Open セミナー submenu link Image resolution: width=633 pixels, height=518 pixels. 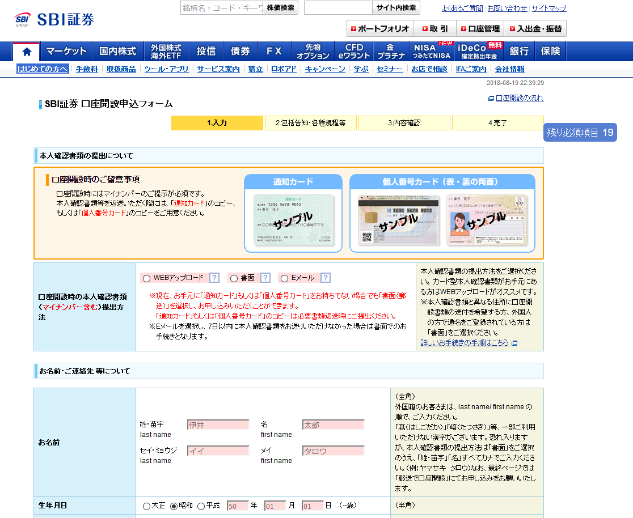point(390,69)
